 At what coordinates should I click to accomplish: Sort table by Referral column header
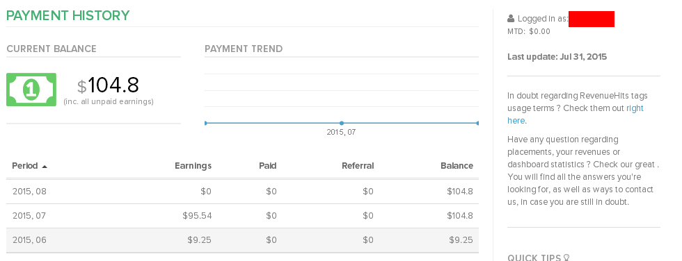tap(358, 166)
